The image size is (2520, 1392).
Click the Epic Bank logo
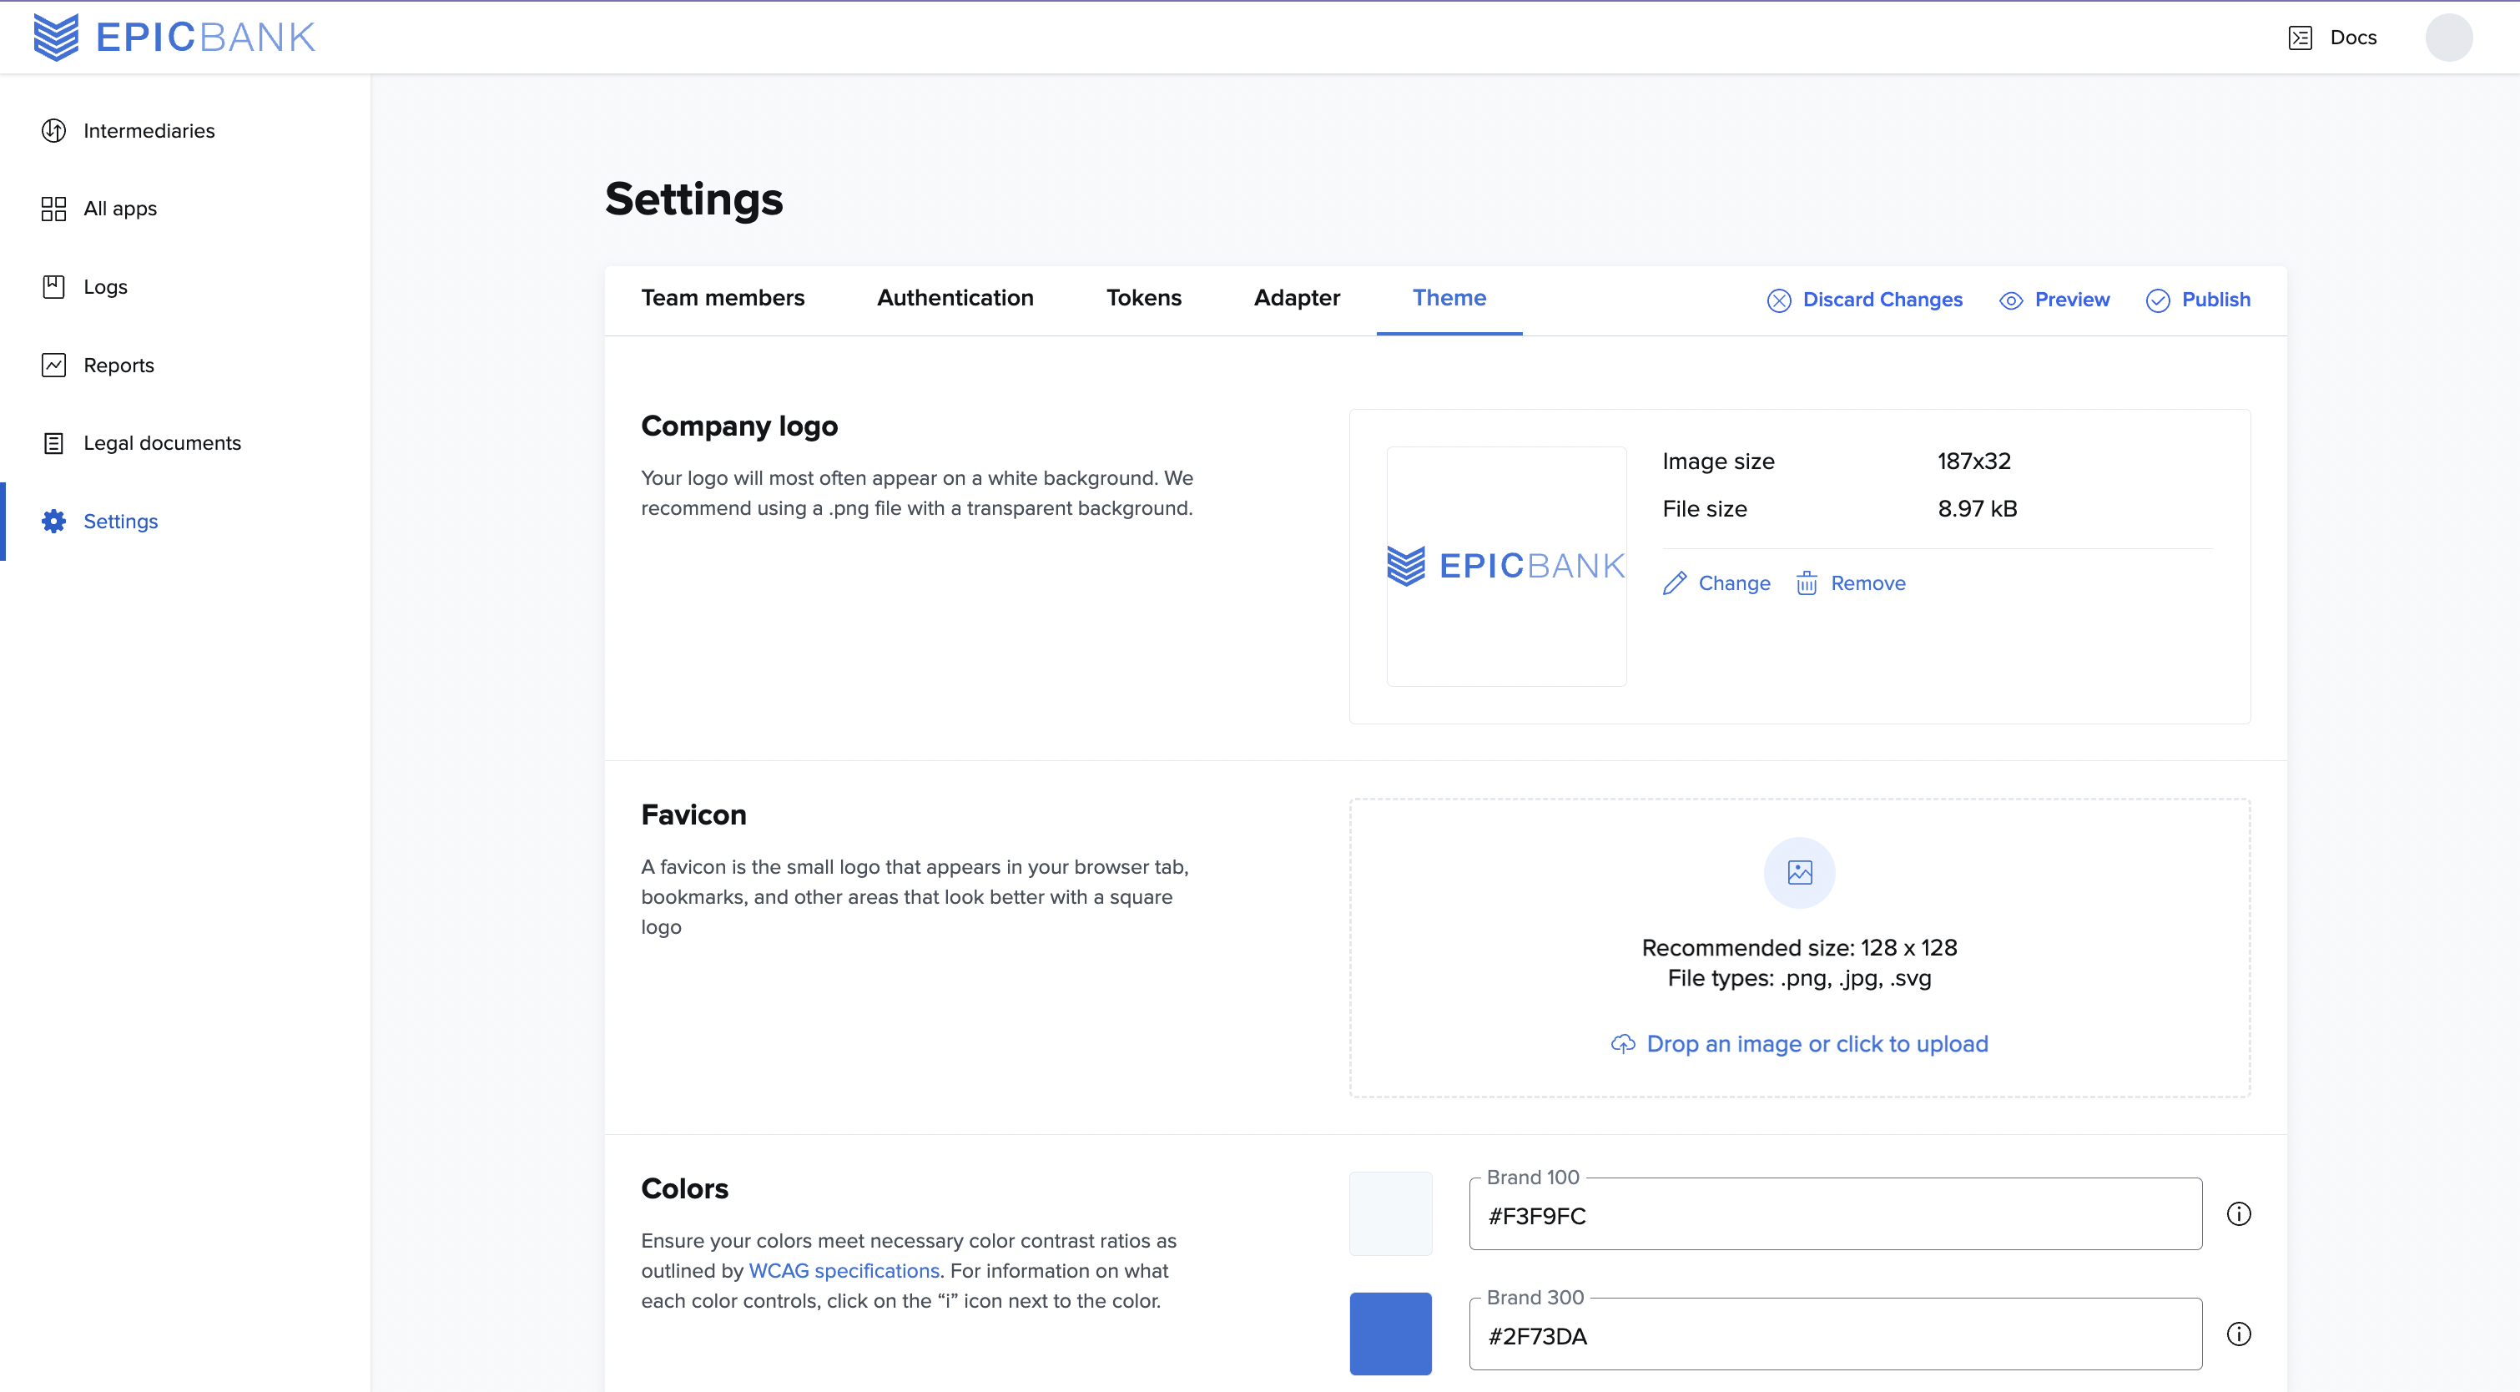point(174,38)
